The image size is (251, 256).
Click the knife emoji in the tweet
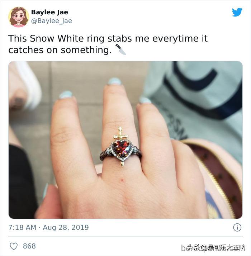coord(121,49)
